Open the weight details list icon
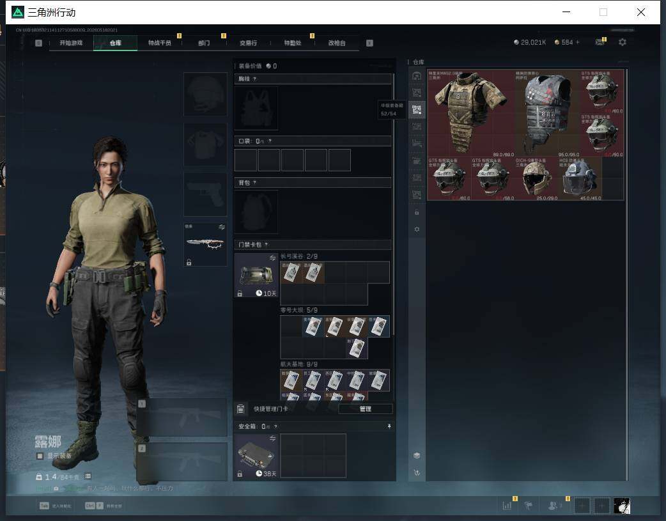 pyautogui.click(x=88, y=476)
